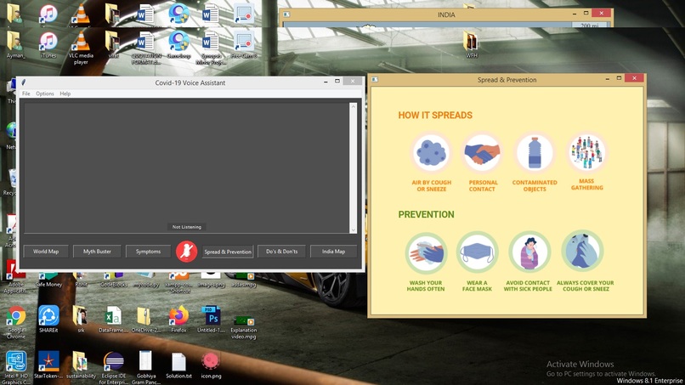The image size is (685, 385).
Task: Open the File menu in Voice Assistant
Action: click(26, 93)
